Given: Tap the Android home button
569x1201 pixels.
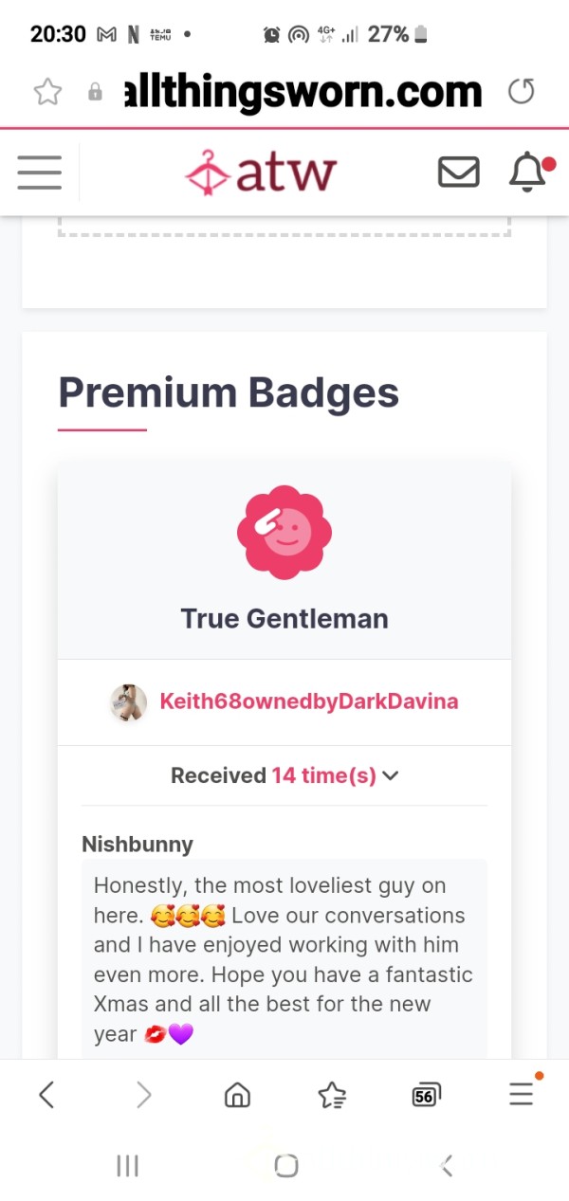Looking at the screenshot, I should pos(285,1166).
